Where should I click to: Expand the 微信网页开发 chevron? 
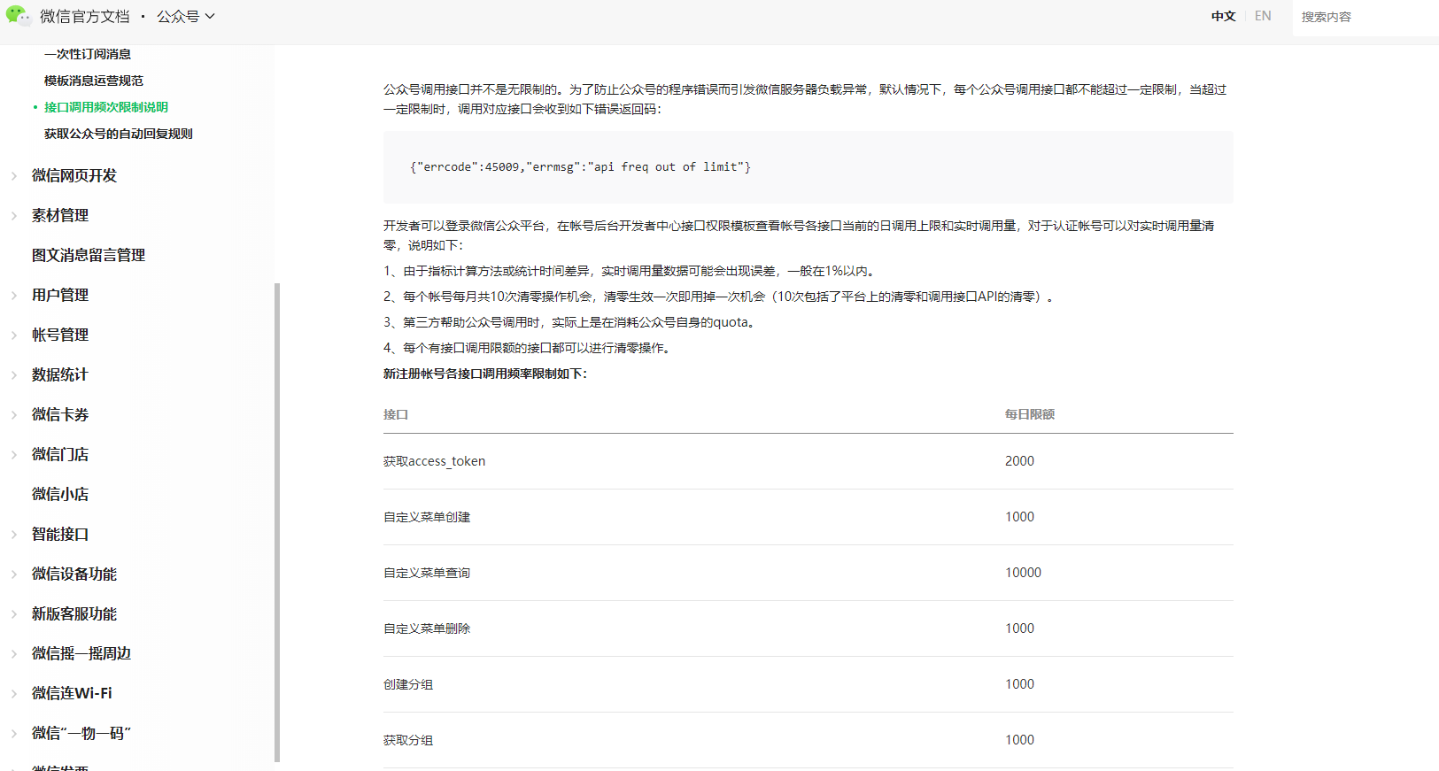(14, 176)
